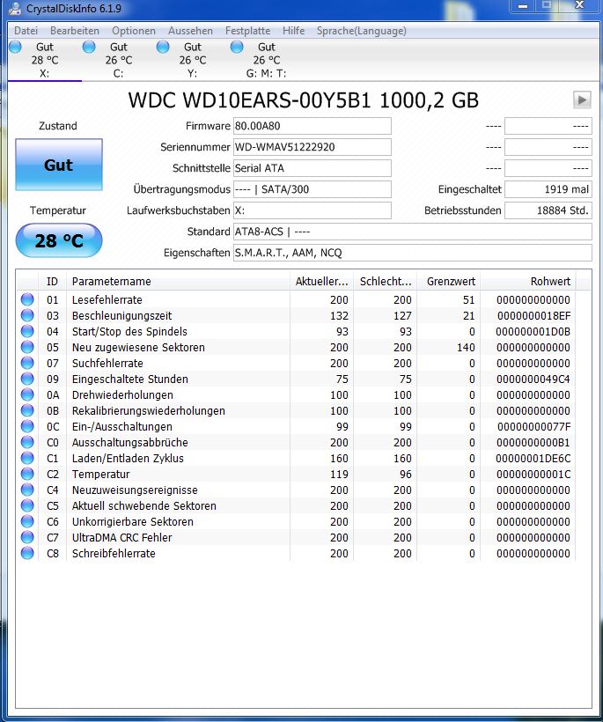Screen dimensions: 603x722
Task: Click the status icon of Unkorrigierbare Sektoren
Action: 27,521
